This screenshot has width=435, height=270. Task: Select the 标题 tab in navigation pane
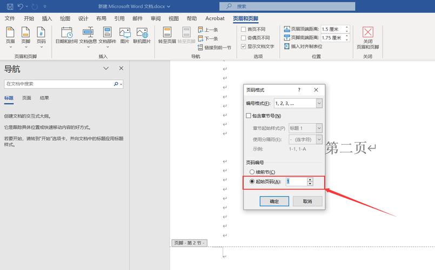click(x=9, y=98)
